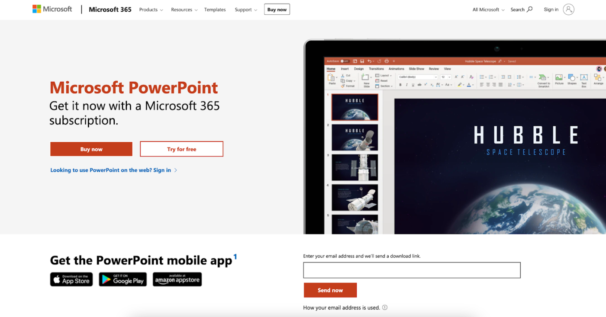Click the Try for free button
The height and width of the screenshot is (317, 606).
click(x=182, y=149)
